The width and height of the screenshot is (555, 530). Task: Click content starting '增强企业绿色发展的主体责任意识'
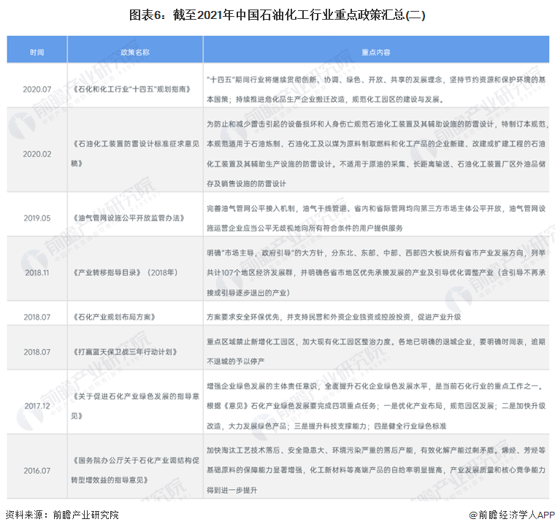[x=376, y=406]
